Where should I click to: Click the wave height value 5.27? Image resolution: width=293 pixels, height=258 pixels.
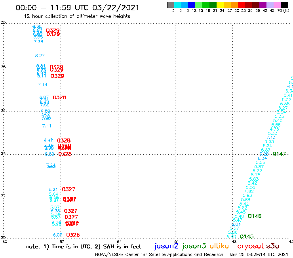pos(283,108)
